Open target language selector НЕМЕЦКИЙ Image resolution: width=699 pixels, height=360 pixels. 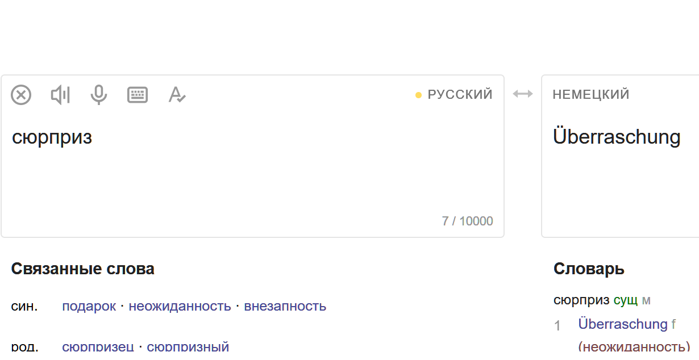pos(591,95)
